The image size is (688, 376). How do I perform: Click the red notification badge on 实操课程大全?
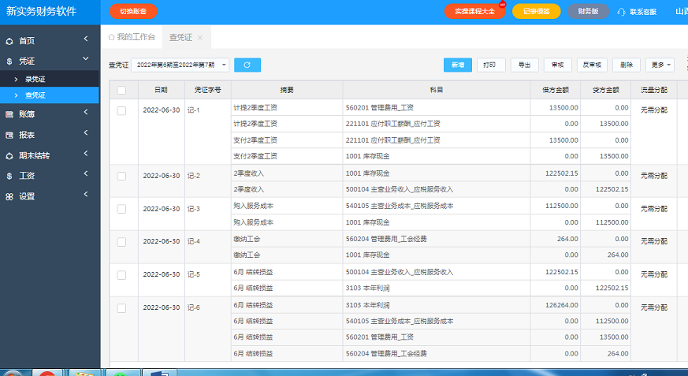(502, 5)
